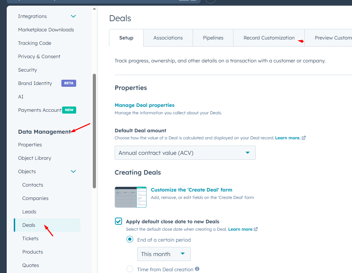Switch to the Setup tab
352x273 pixels.
pos(126,38)
